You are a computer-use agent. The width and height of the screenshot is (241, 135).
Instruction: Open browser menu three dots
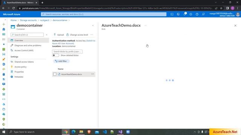(x=238, y=8)
